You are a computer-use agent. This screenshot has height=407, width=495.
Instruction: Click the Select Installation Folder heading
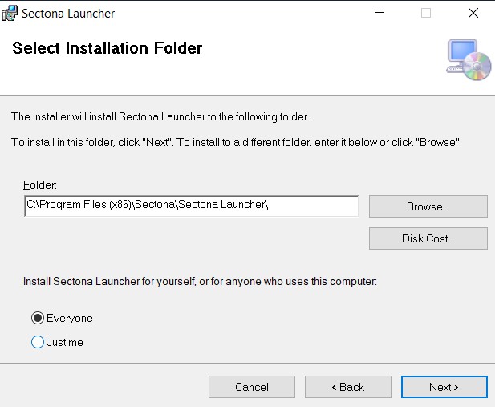(108, 48)
